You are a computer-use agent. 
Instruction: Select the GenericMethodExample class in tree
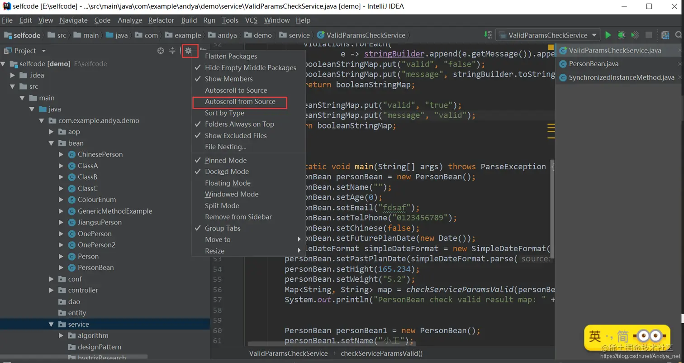(x=115, y=211)
